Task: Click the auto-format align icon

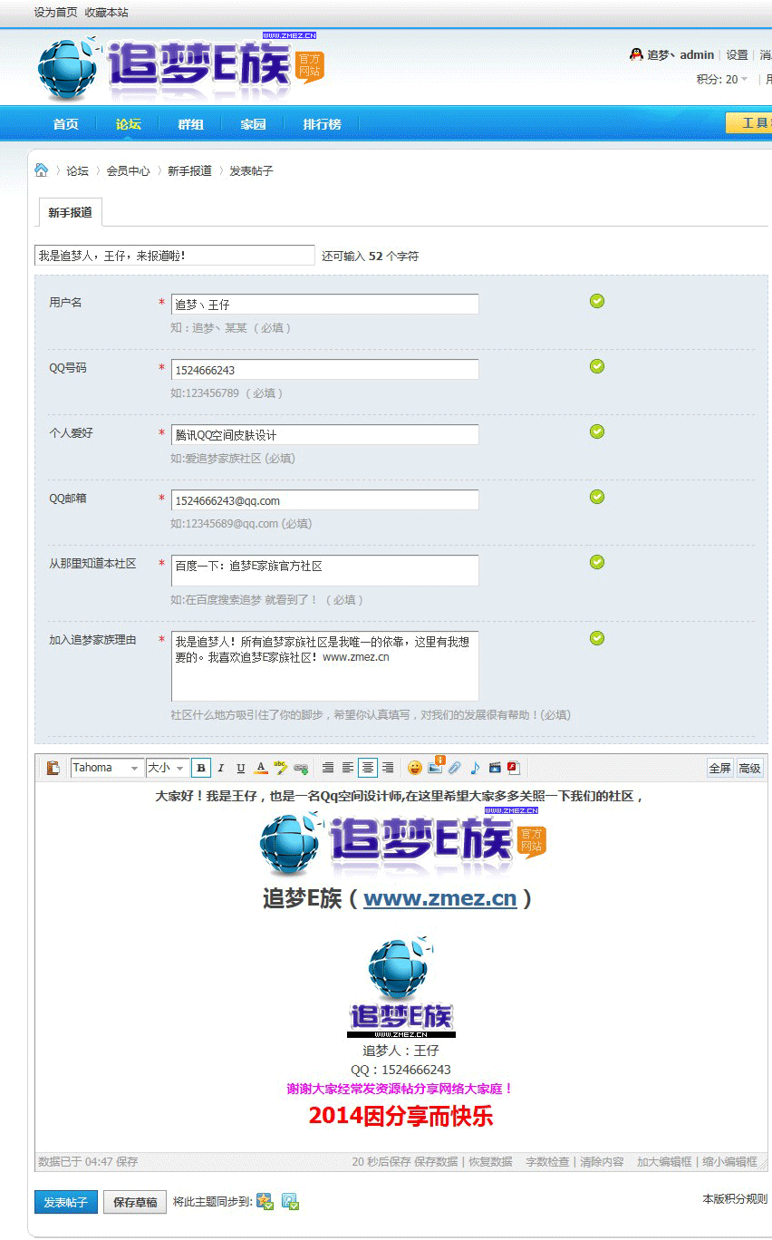Action: click(x=328, y=768)
